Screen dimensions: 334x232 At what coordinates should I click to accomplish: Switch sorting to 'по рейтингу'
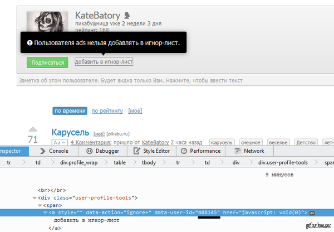107,111
